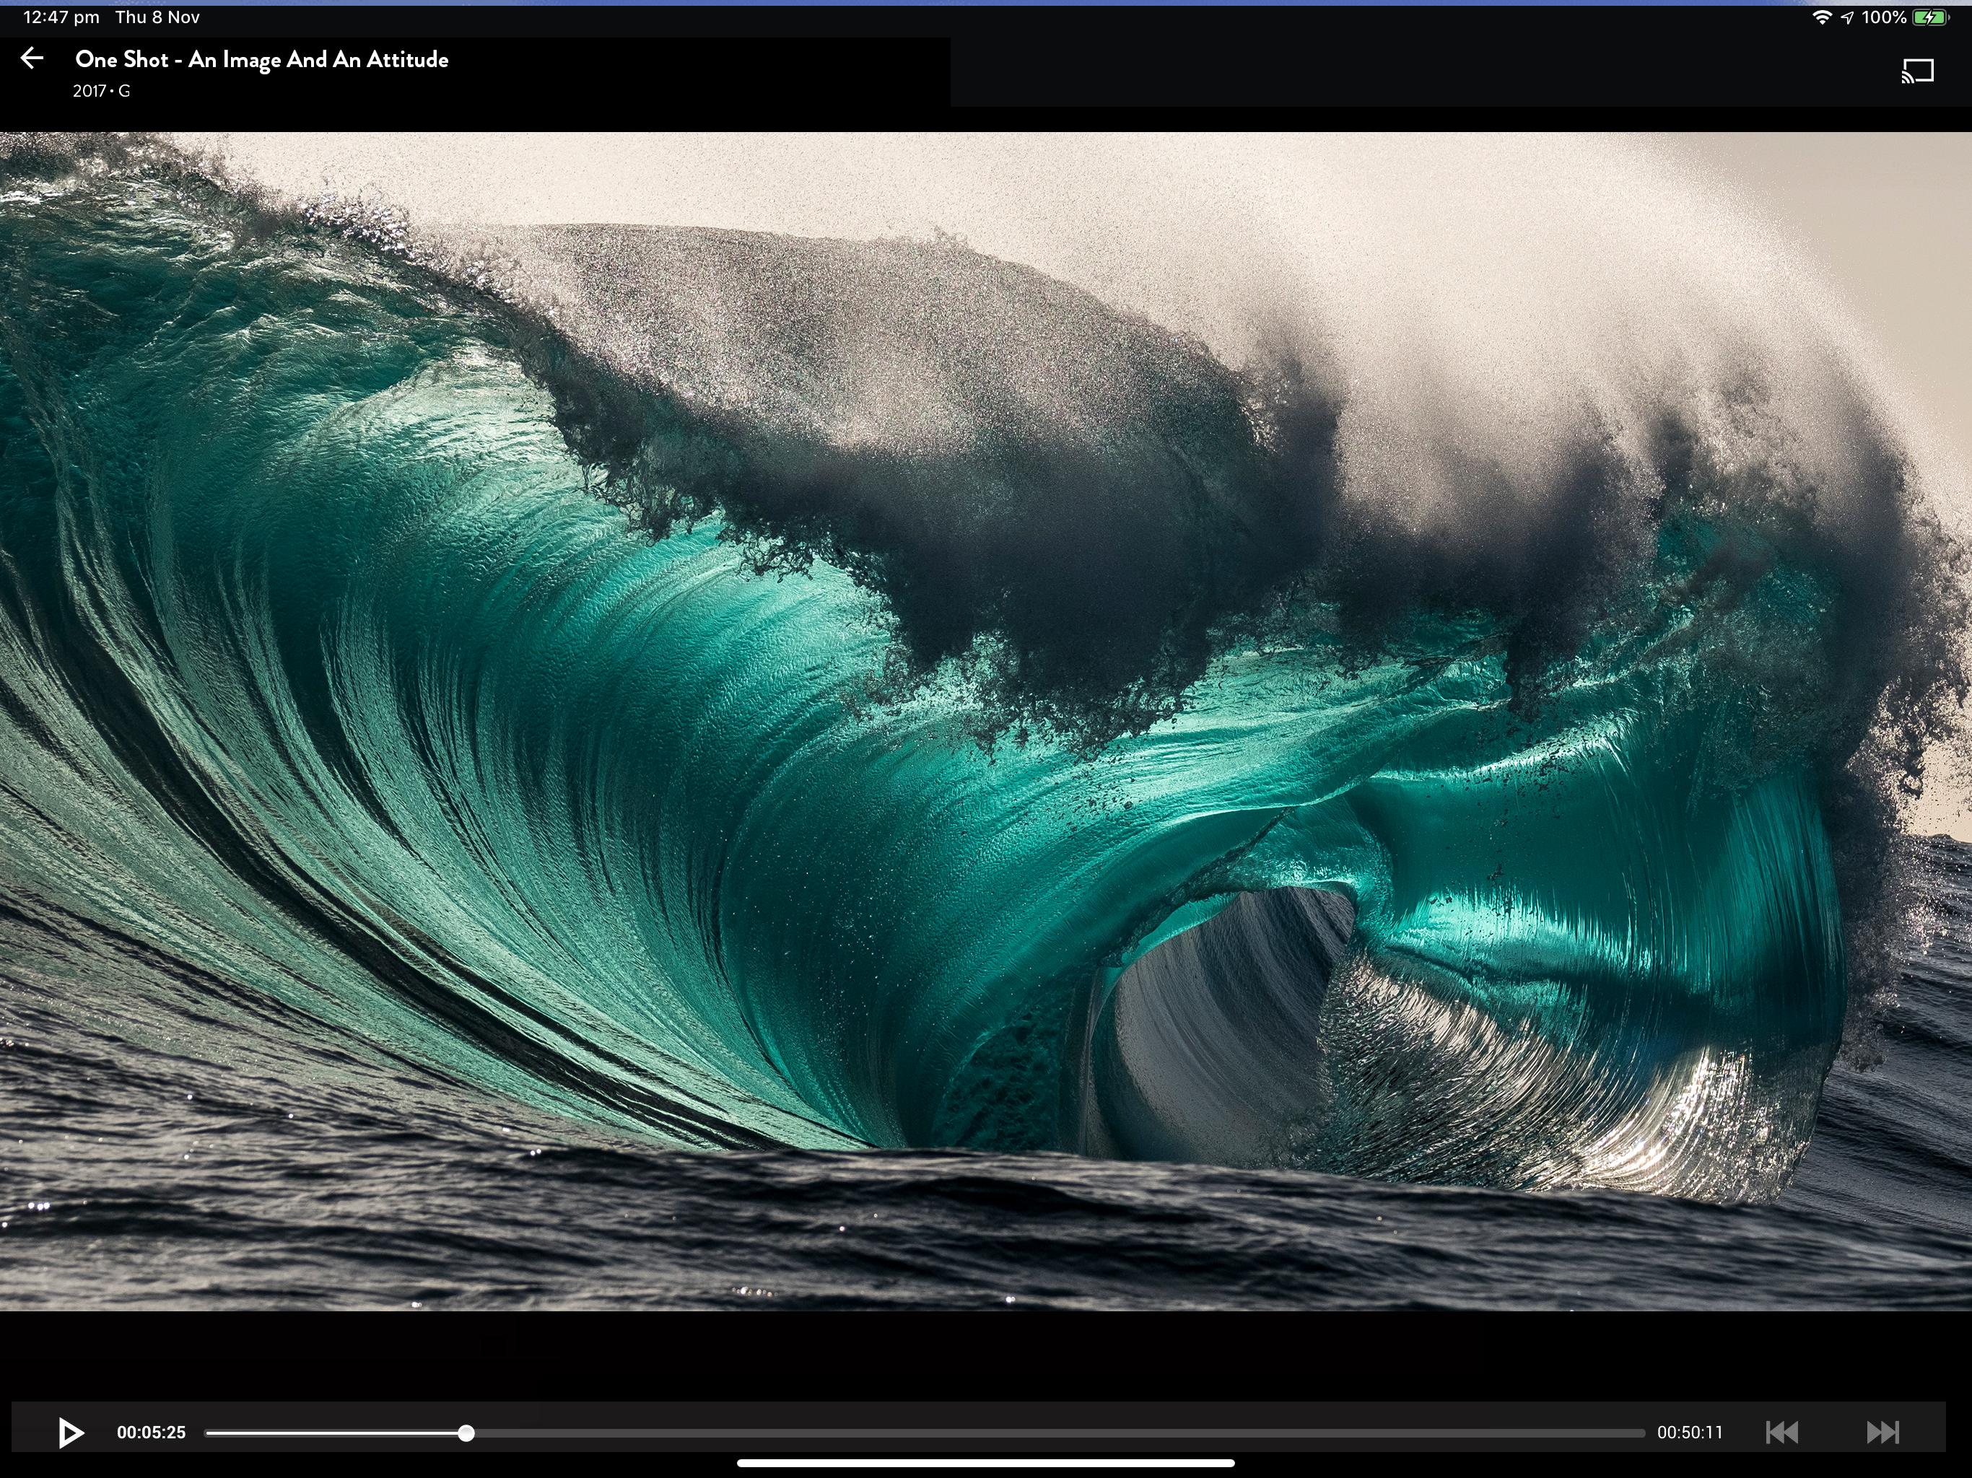
Task: Tap the iPad home indicator bar
Action: tap(986, 1463)
